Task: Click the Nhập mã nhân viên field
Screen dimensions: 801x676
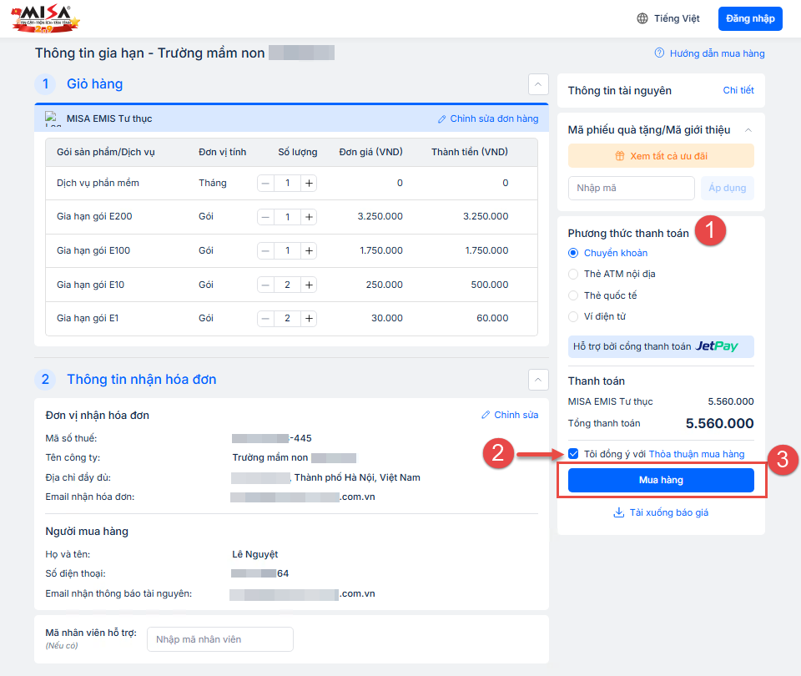Action: coord(220,639)
